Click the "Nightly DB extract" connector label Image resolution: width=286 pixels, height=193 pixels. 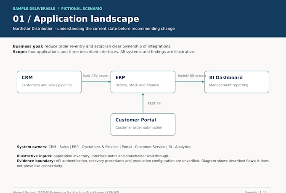click(x=192, y=76)
